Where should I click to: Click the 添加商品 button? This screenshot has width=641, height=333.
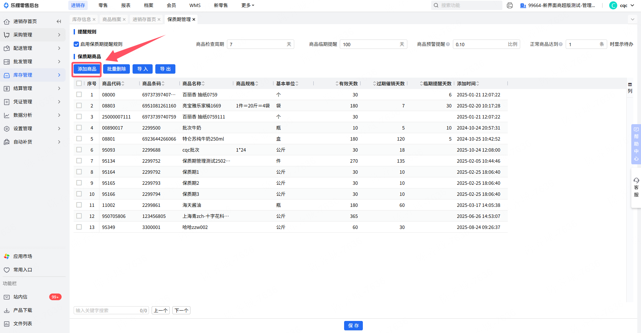pyautogui.click(x=87, y=69)
